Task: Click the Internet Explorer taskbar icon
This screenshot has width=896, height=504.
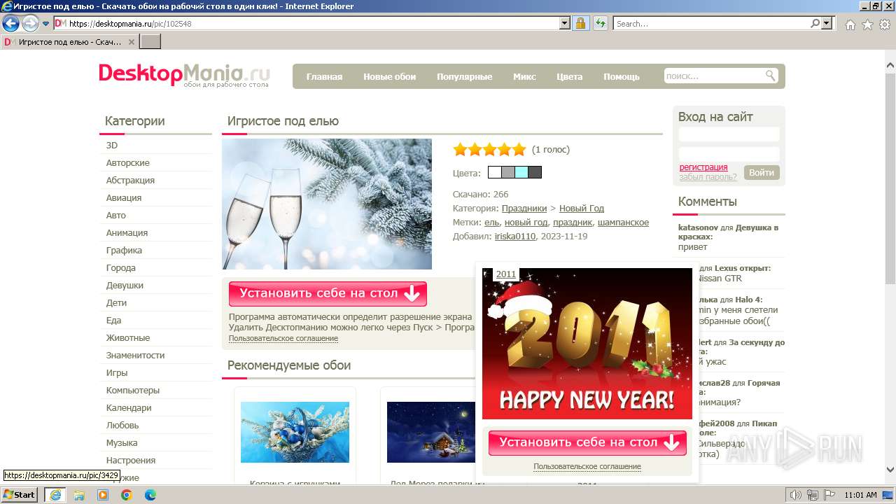Action: [x=55, y=495]
